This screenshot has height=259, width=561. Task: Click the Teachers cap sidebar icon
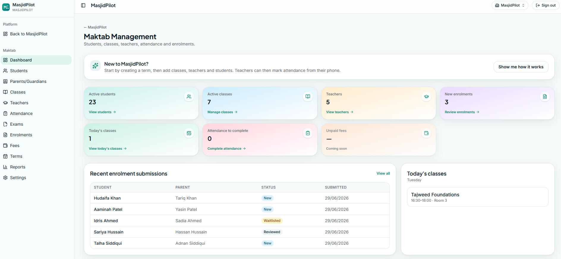point(5,103)
